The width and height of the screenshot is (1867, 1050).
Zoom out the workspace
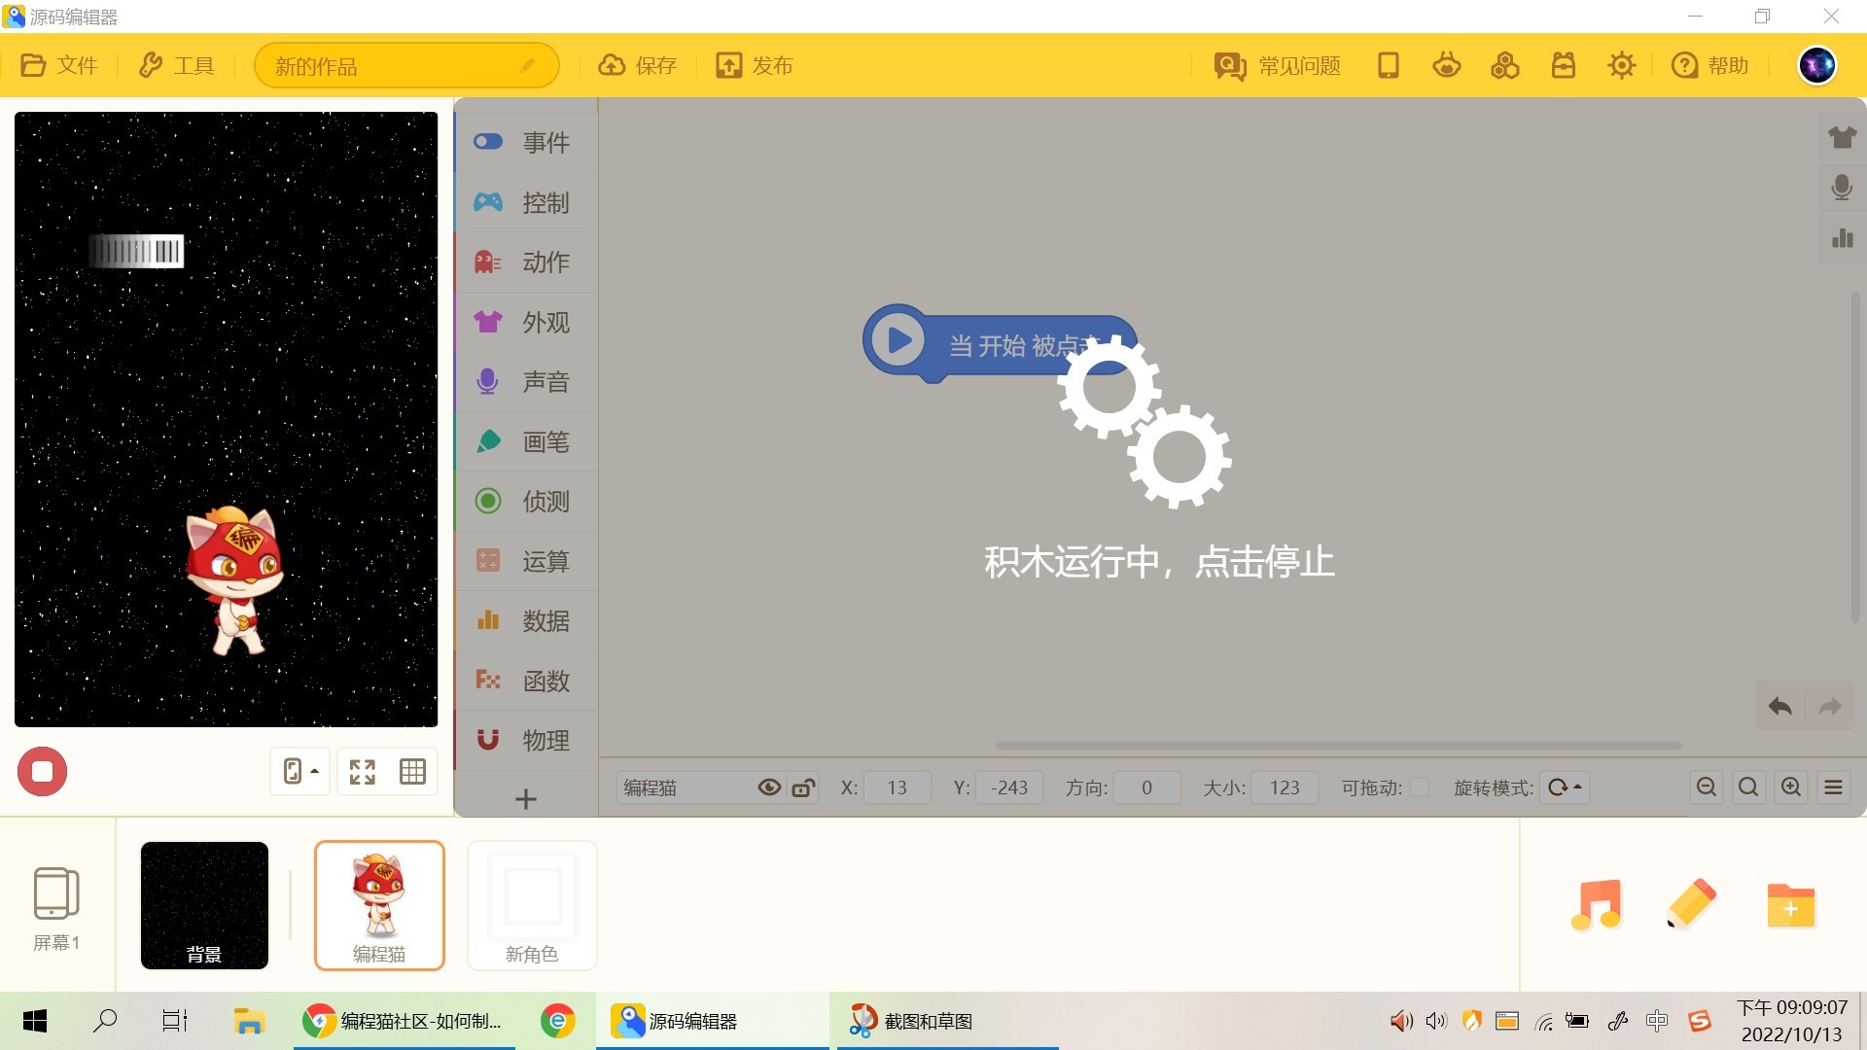1707,787
